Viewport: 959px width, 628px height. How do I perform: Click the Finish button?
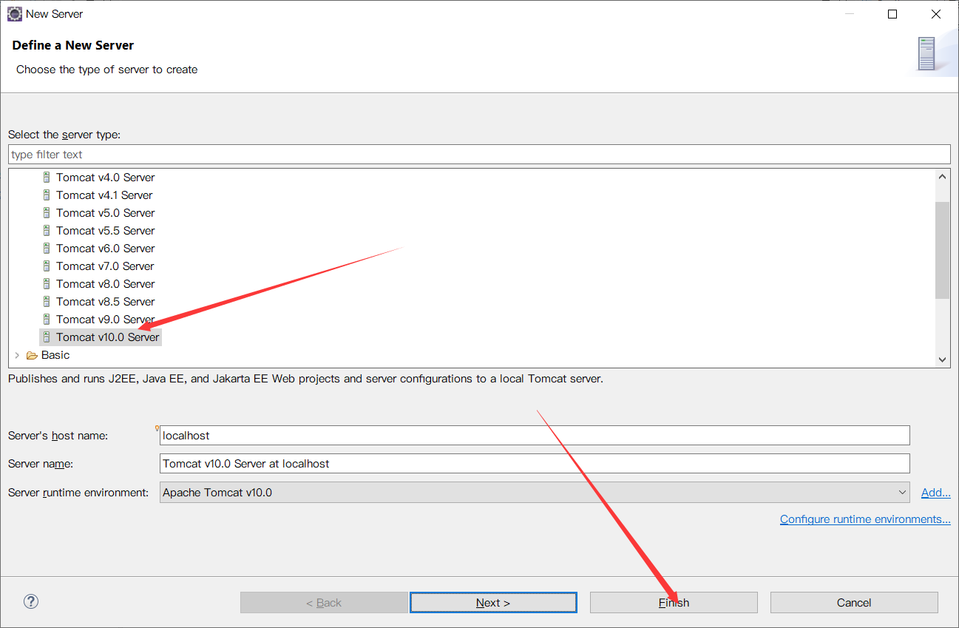(x=674, y=603)
